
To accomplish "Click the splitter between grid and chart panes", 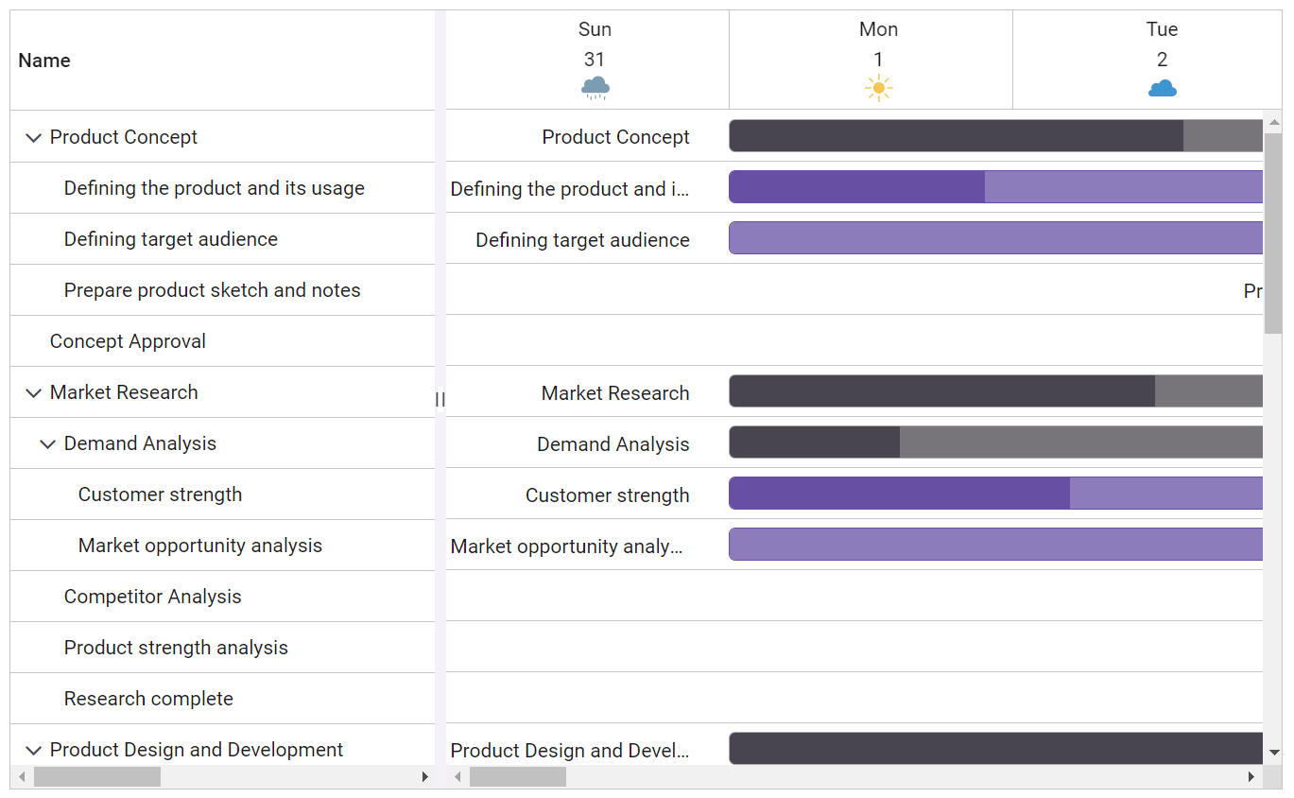I will coord(441,399).
